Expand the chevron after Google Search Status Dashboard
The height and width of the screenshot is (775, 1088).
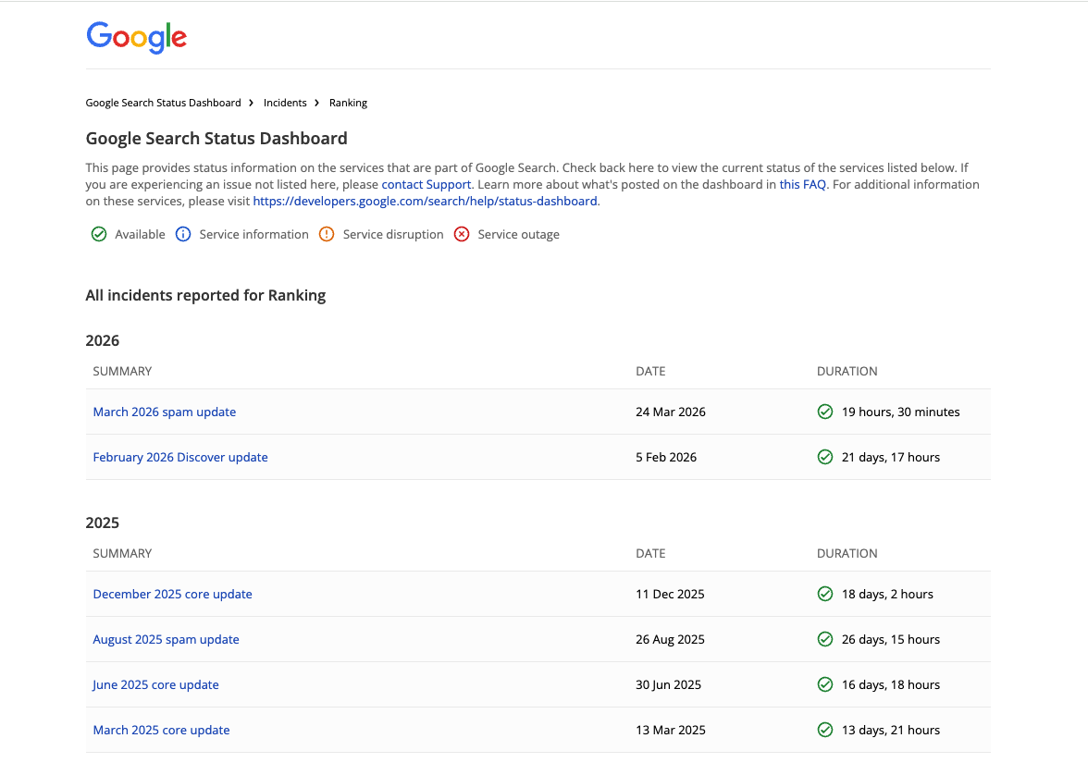click(x=251, y=103)
